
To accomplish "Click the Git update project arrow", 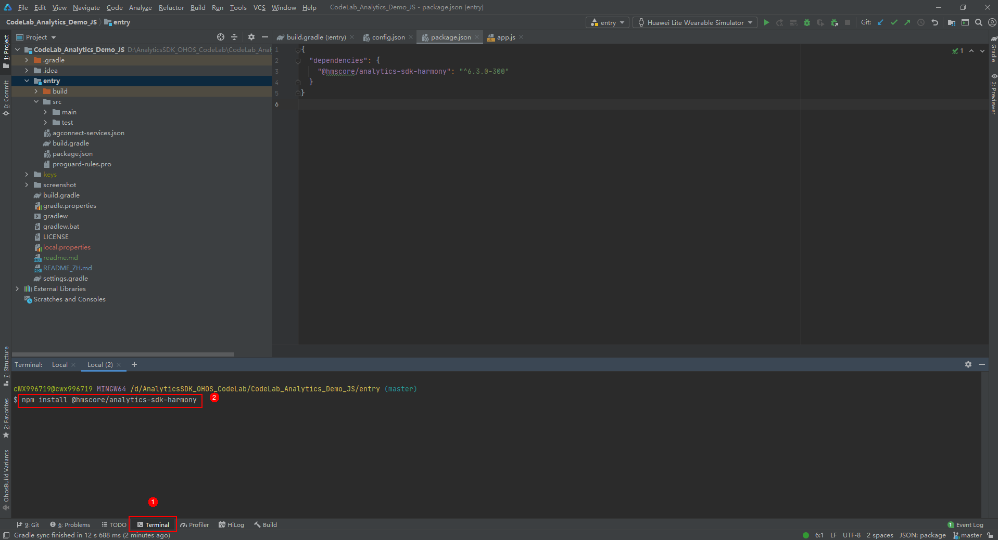I will (880, 22).
